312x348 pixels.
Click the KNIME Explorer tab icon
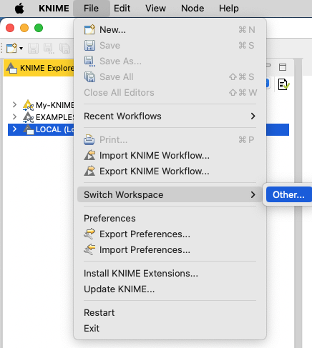point(11,68)
